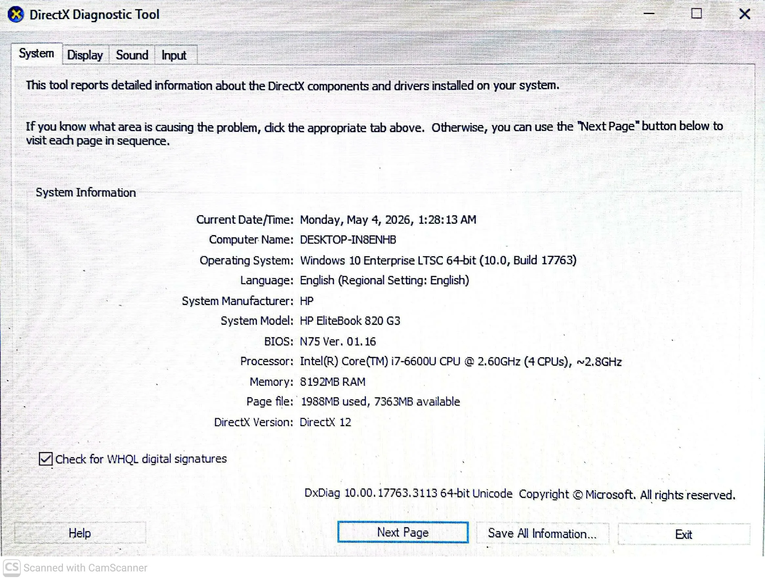Click the 'This tool reports detailed information' sentence

tap(293, 85)
